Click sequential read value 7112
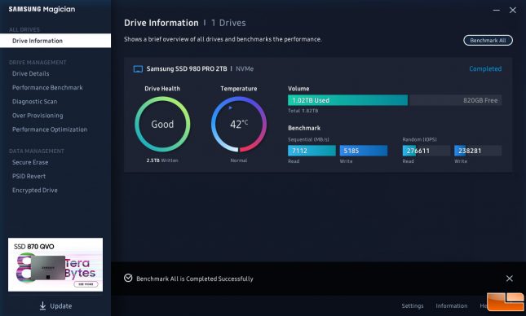Viewport: 526px width, 316px height. point(312,151)
